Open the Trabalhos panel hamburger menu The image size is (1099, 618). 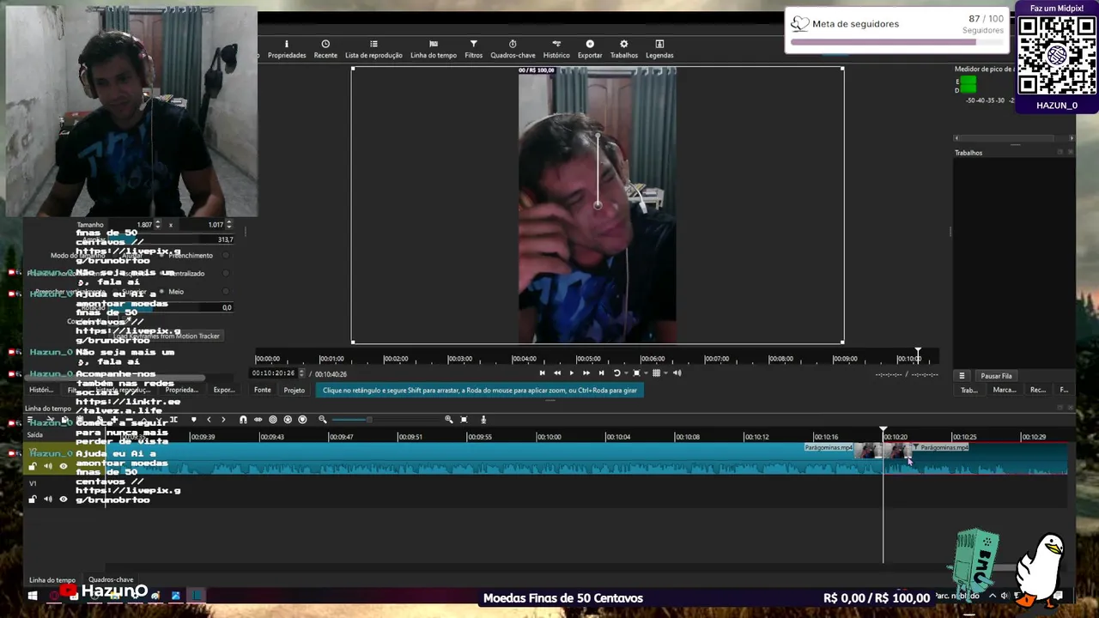(962, 376)
